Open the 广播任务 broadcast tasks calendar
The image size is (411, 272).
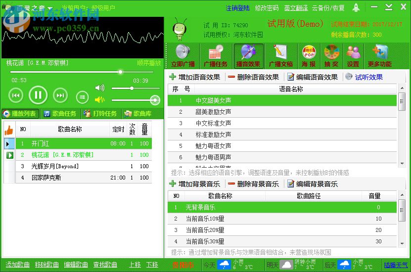216,56
